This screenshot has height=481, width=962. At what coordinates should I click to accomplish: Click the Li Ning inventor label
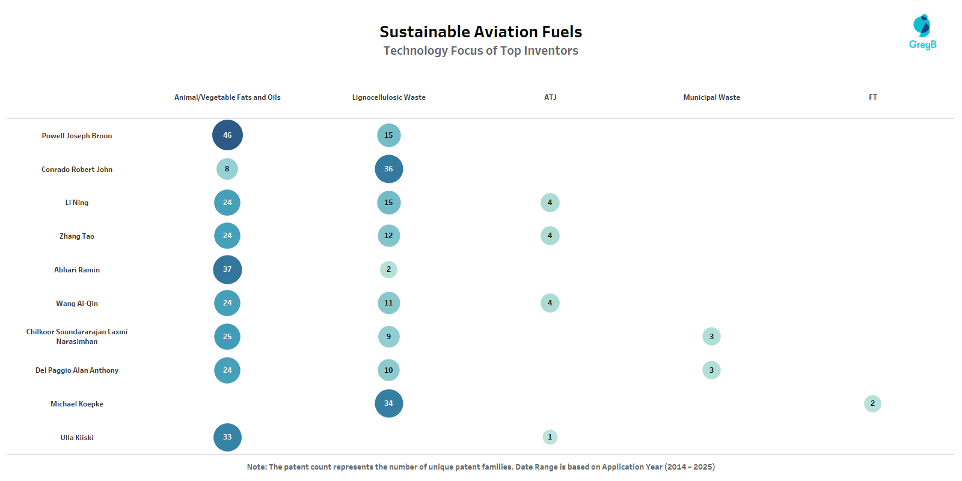pos(77,203)
